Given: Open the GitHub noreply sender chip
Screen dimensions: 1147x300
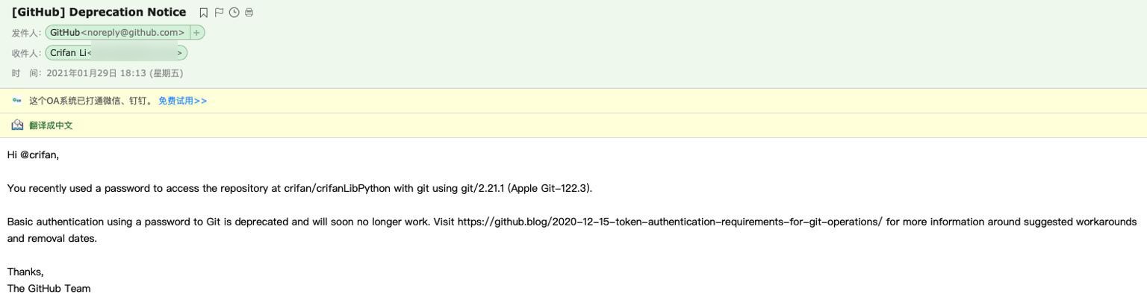Looking at the screenshot, I should [x=117, y=33].
